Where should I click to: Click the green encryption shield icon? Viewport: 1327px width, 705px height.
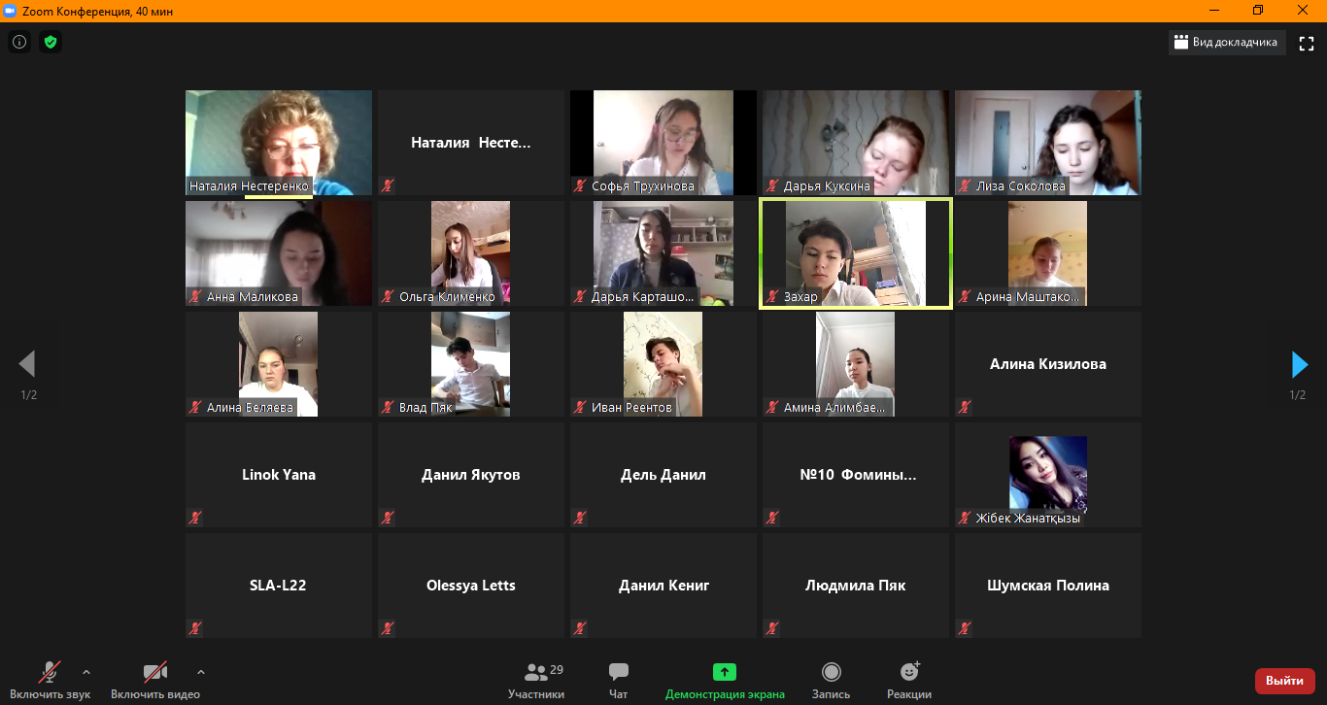click(51, 42)
